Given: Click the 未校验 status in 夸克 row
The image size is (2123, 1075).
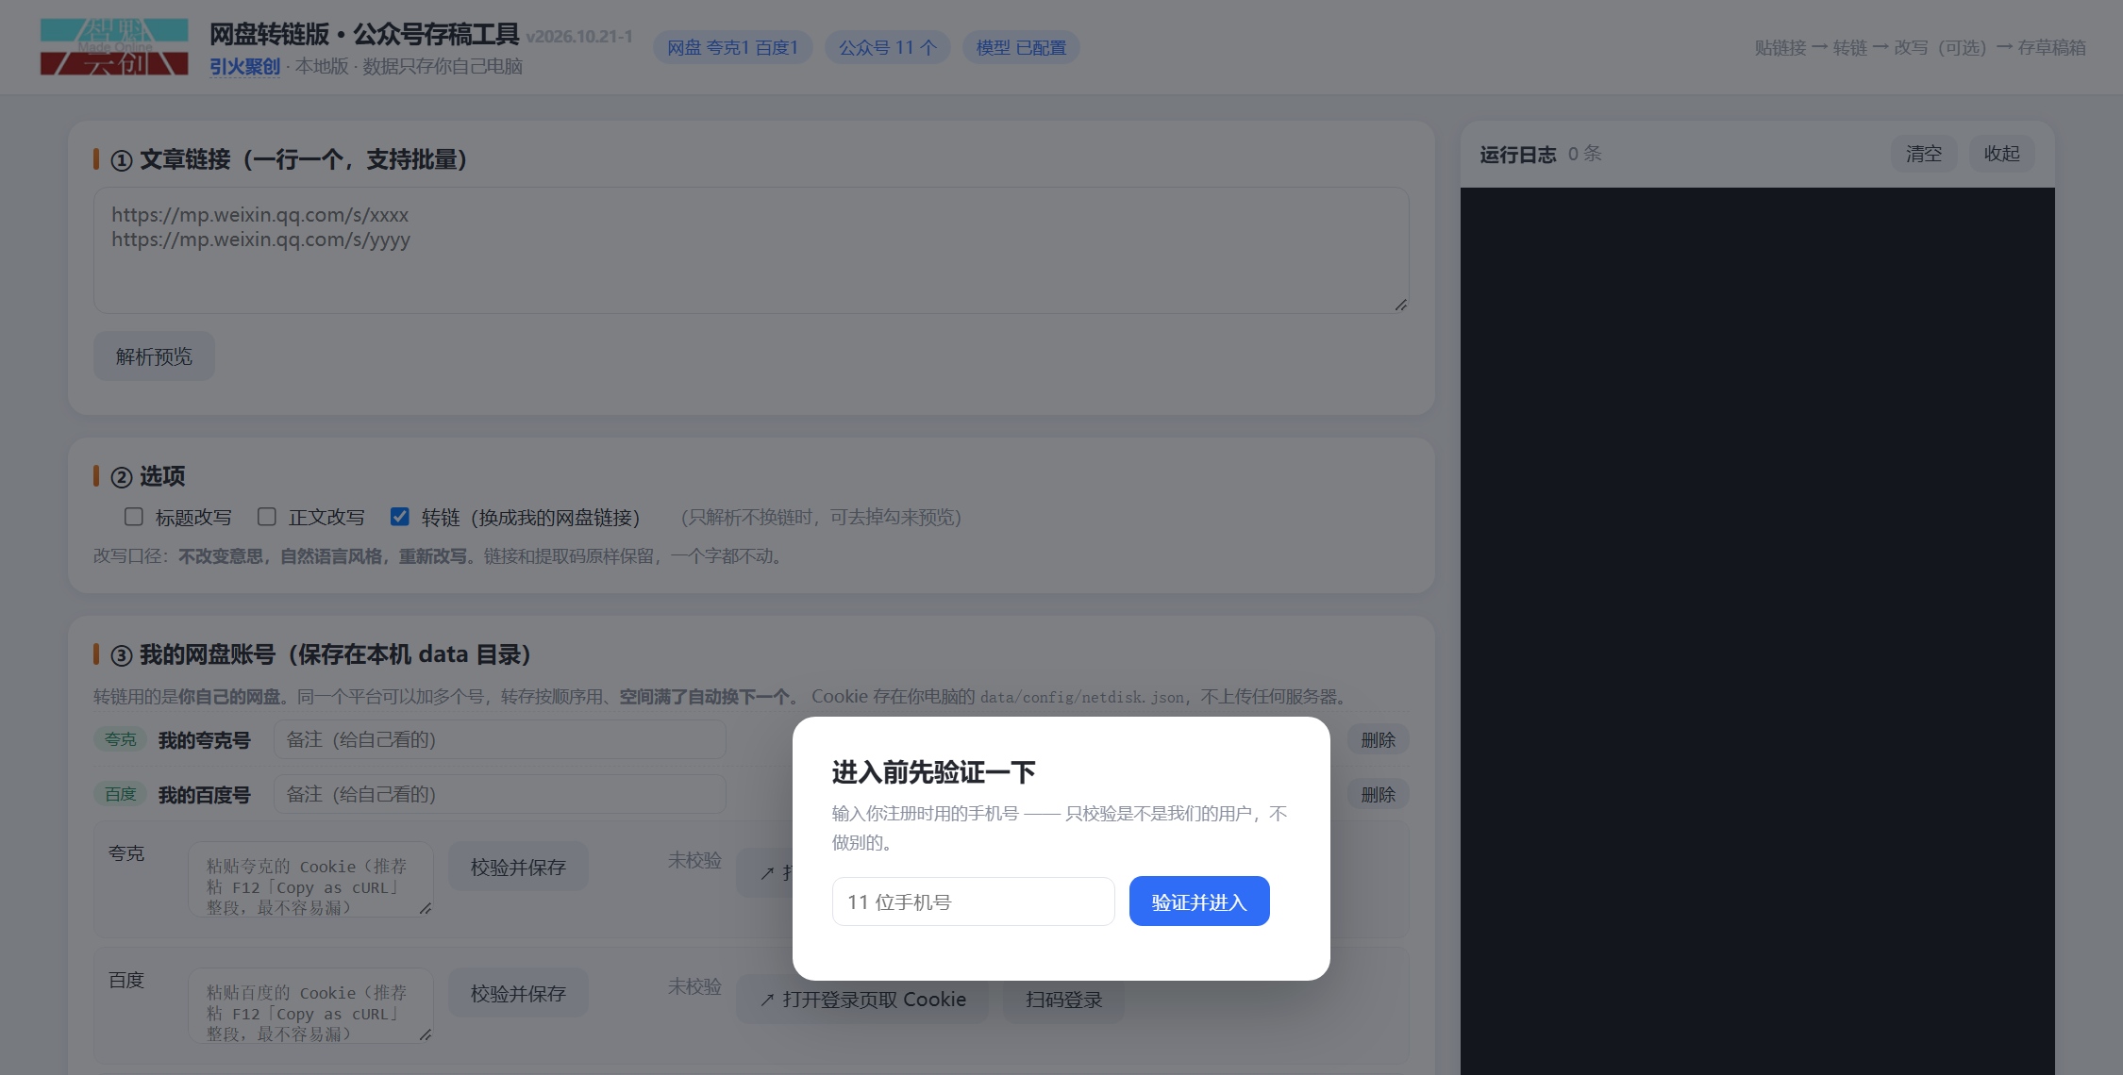Looking at the screenshot, I should (694, 860).
